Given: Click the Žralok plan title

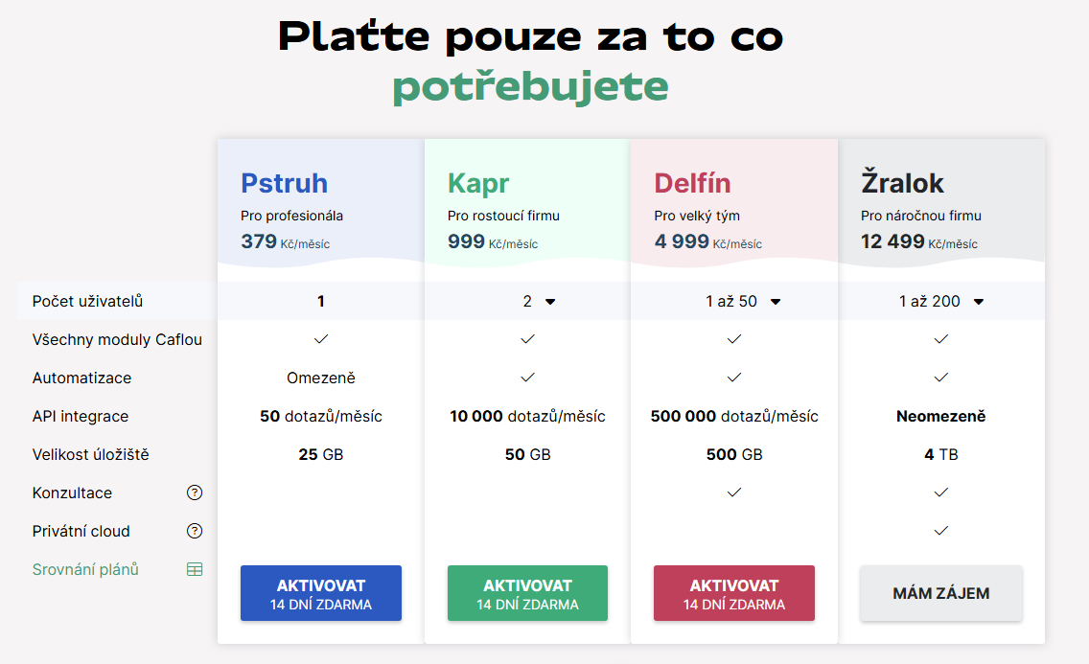Looking at the screenshot, I should click(902, 183).
